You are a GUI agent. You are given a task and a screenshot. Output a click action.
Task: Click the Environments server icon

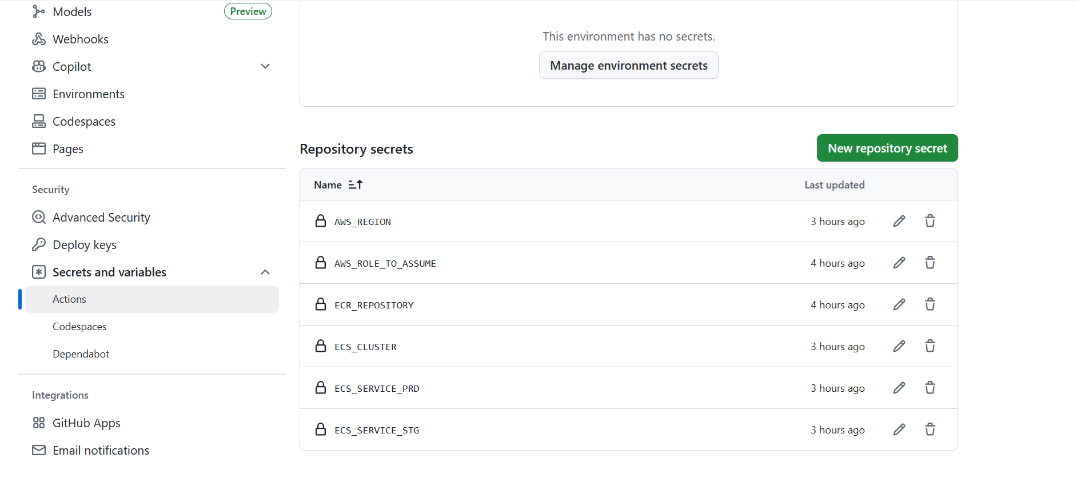click(39, 94)
